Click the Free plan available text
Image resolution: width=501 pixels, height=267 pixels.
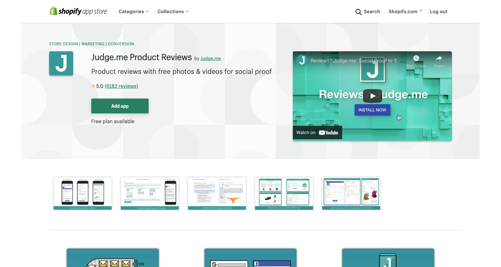(x=113, y=121)
